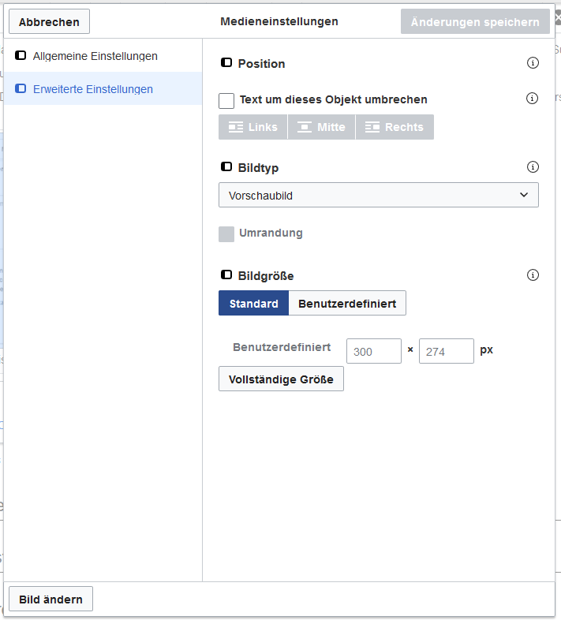Click the Vollständige Größe button
This screenshot has width=561, height=620.
coord(281,379)
